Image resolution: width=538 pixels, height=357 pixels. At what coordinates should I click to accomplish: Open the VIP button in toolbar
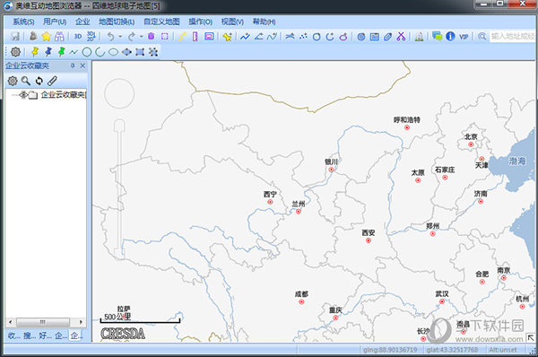(x=464, y=37)
